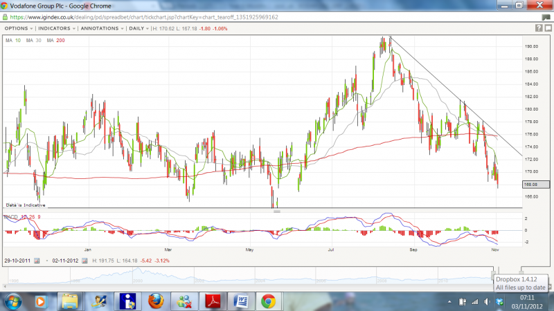Open Windows Explorer folder in taskbar
554x311 pixels.
70,301
